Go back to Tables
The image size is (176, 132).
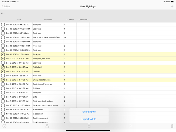coord(6,6)
